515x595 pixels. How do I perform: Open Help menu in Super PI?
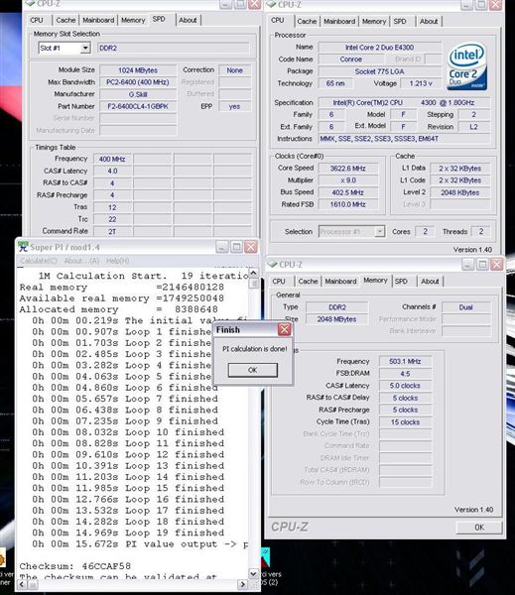117,261
